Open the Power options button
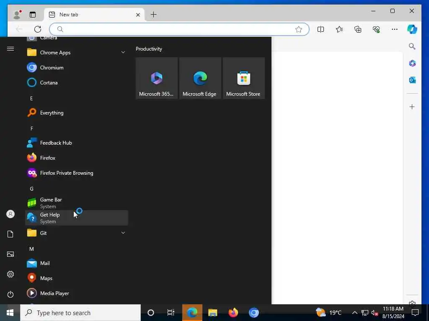Viewport: 429px width, 321px height. point(10,294)
